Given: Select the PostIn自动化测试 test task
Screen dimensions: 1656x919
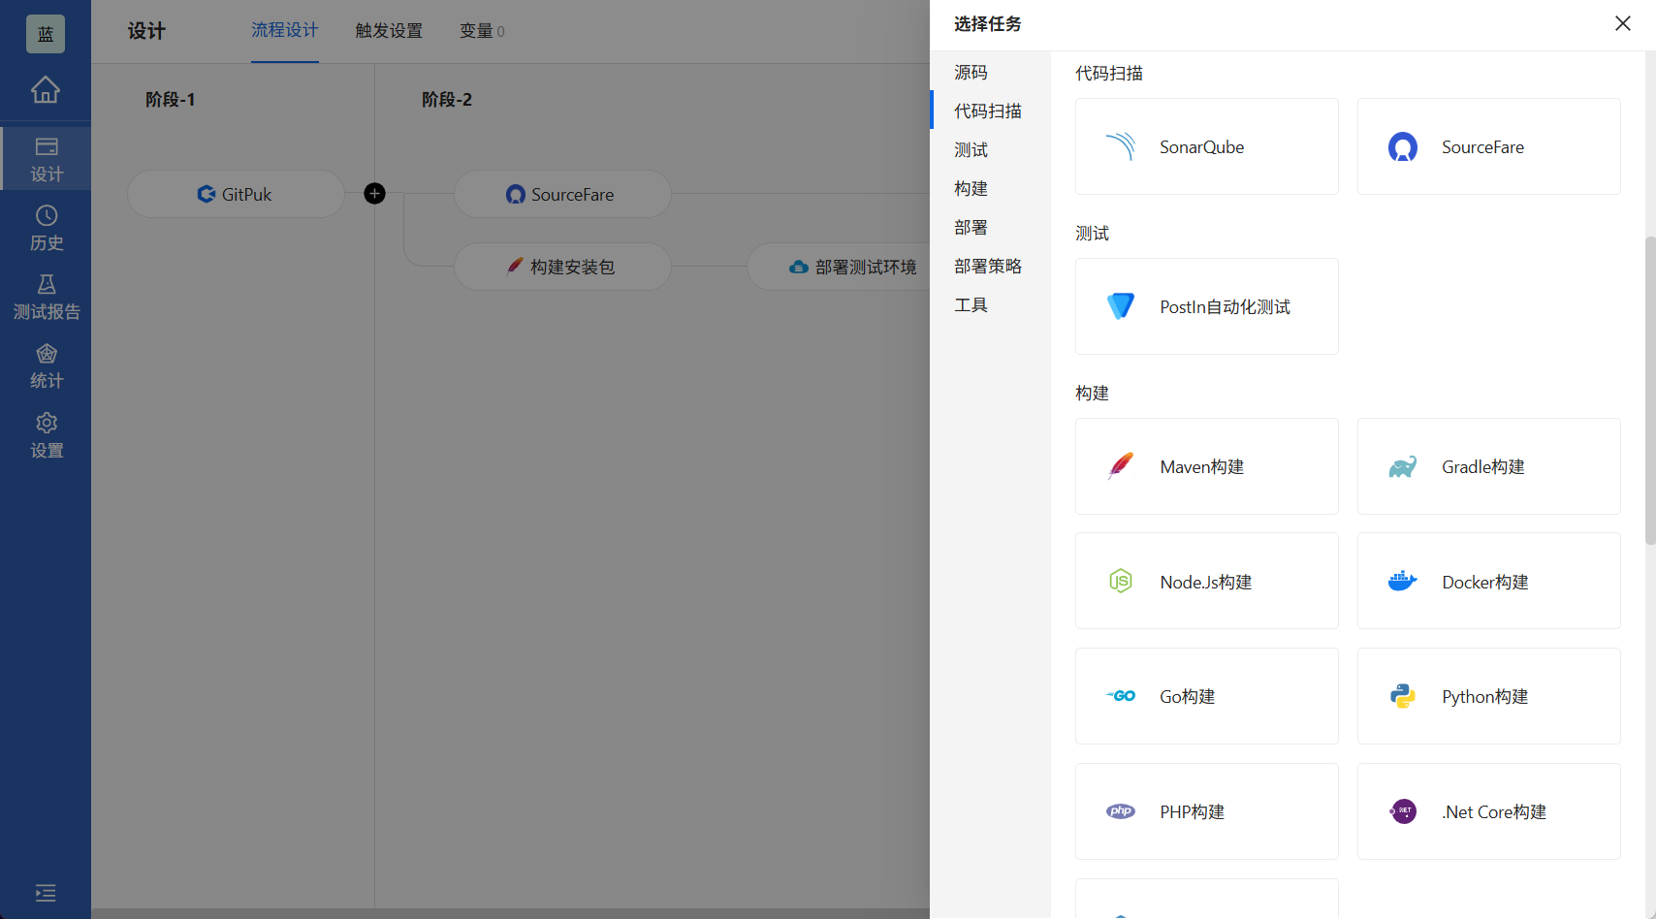Looking at the screenshot, I should click(x=1205, y=306).
